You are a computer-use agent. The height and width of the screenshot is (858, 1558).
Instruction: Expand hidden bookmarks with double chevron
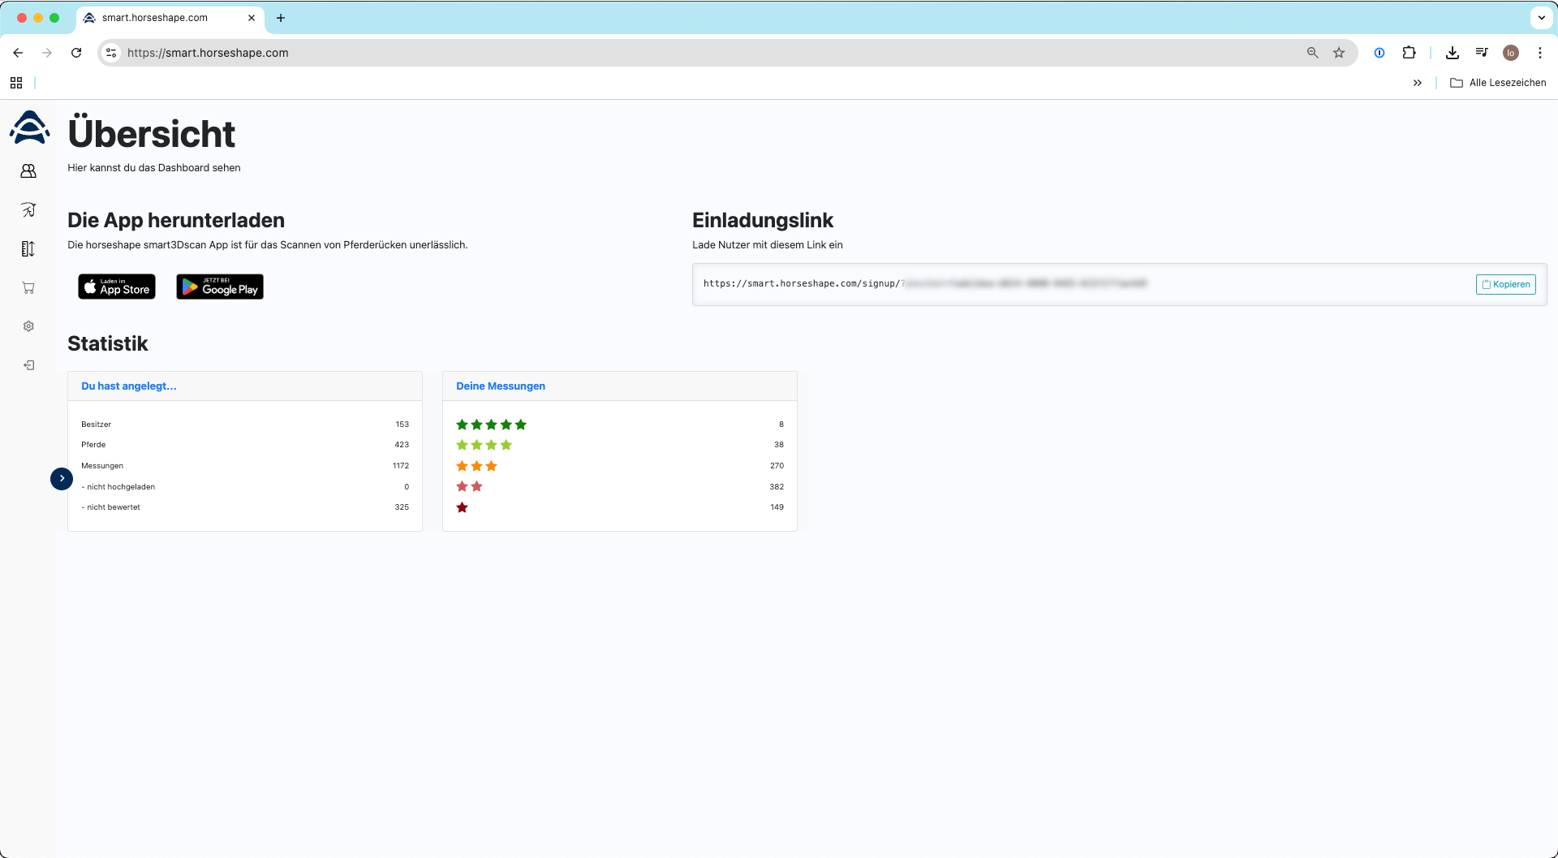[1418, 83]
